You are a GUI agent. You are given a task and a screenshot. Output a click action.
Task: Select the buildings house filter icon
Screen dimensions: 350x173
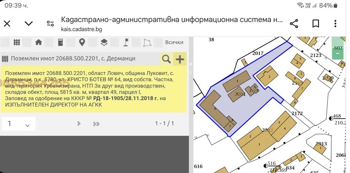pos(38,42)
